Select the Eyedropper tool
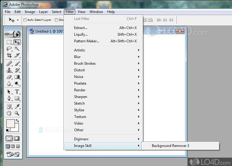This screenshot has width=232, height=166. [17, 106]
